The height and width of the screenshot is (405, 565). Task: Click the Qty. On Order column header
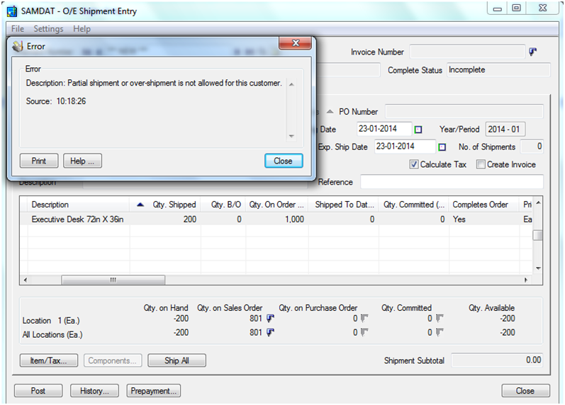coord(276,205)
